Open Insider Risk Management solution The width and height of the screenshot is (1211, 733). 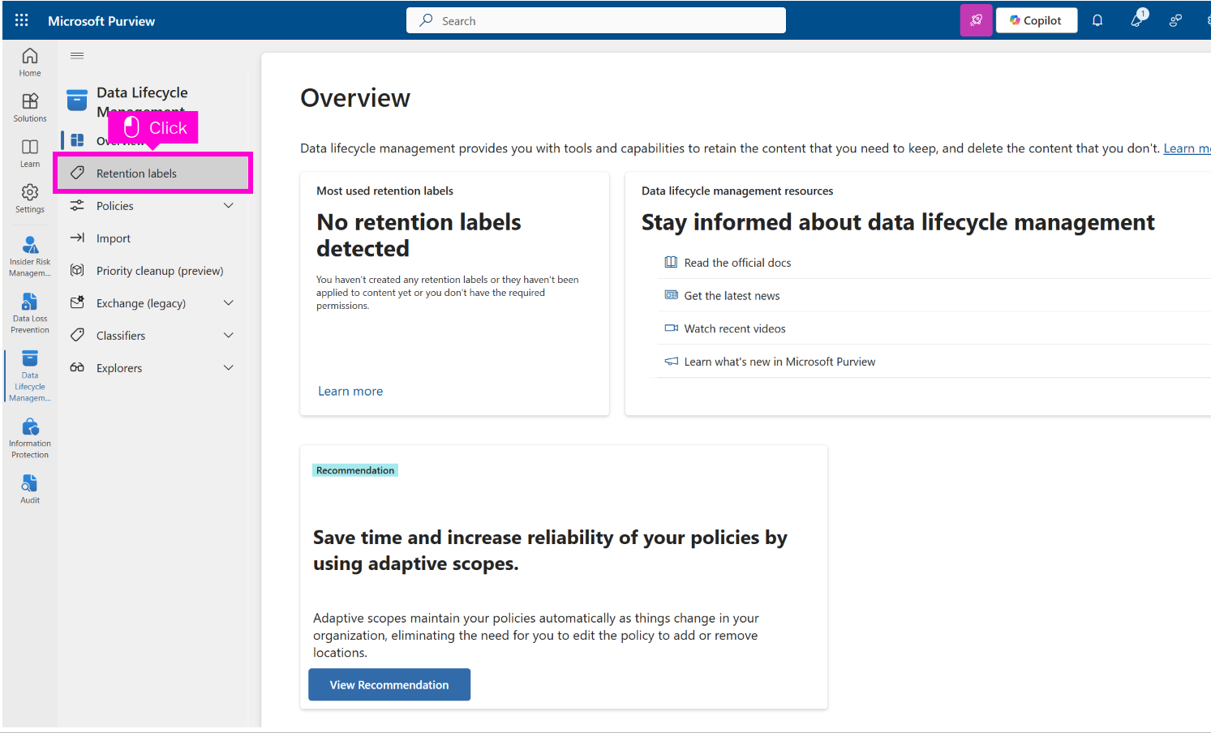(30, 255)
